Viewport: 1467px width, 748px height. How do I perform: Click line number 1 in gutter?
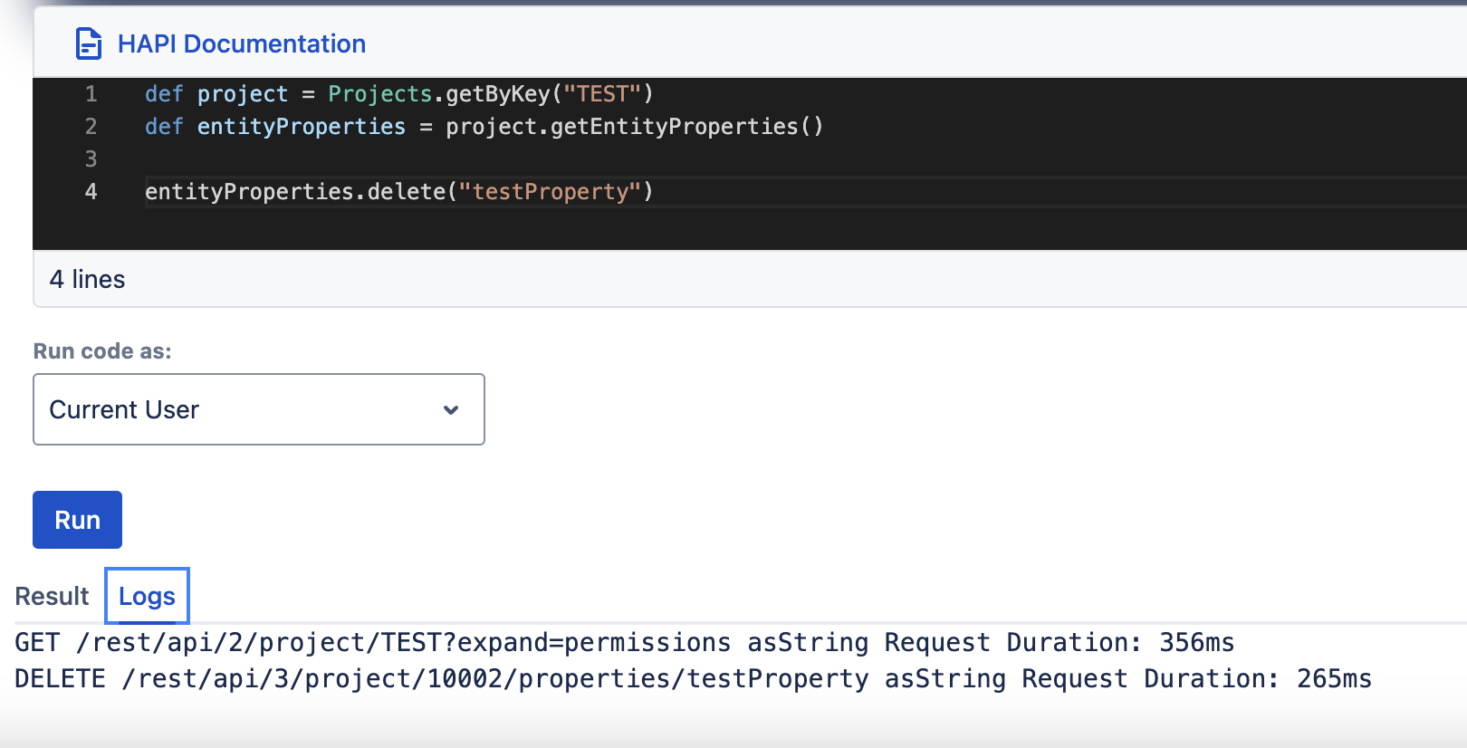[x=91, y=94]
